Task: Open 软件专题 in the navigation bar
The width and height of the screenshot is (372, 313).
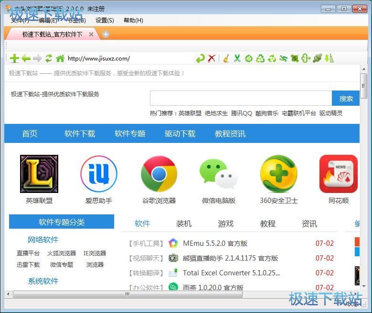Action: tap(130, 133)
